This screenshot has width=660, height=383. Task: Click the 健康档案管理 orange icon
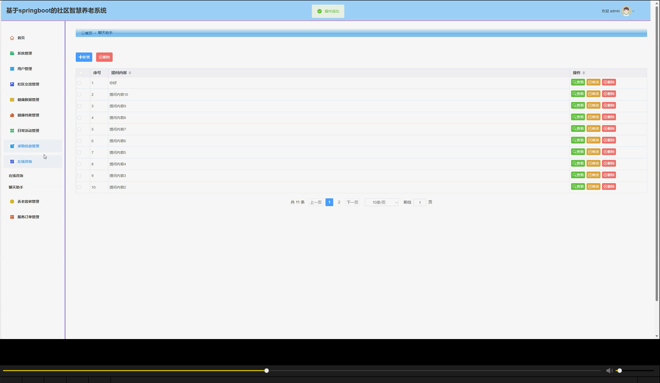(12, 115)
